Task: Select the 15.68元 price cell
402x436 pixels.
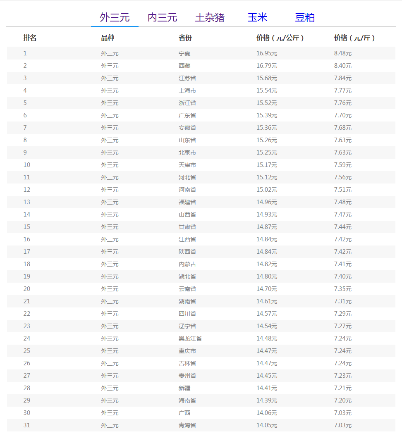Action: tap(267, 78)
